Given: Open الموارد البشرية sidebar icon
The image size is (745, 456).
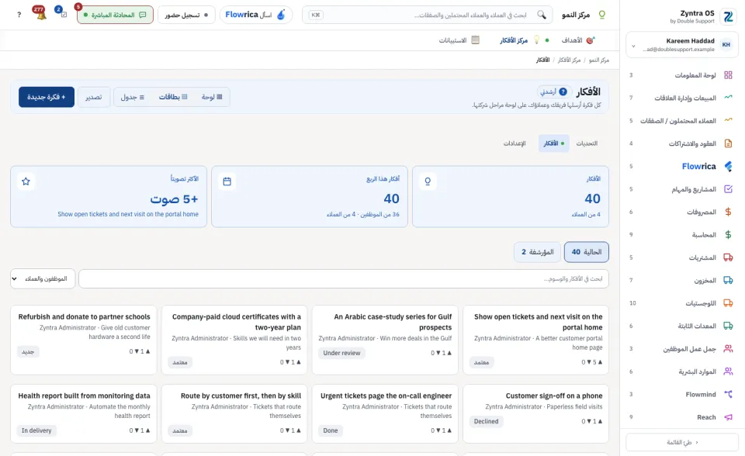Looking at the screenshot, I should tap(728, 371).
